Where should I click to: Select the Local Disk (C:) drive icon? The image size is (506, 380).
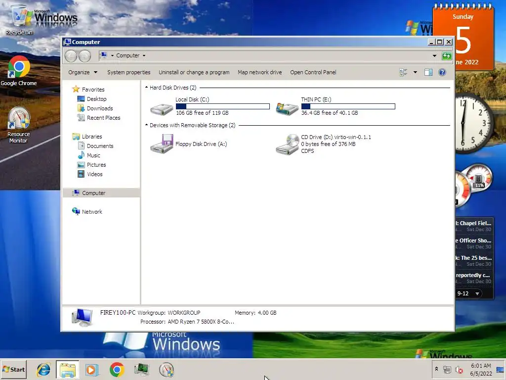162,108
